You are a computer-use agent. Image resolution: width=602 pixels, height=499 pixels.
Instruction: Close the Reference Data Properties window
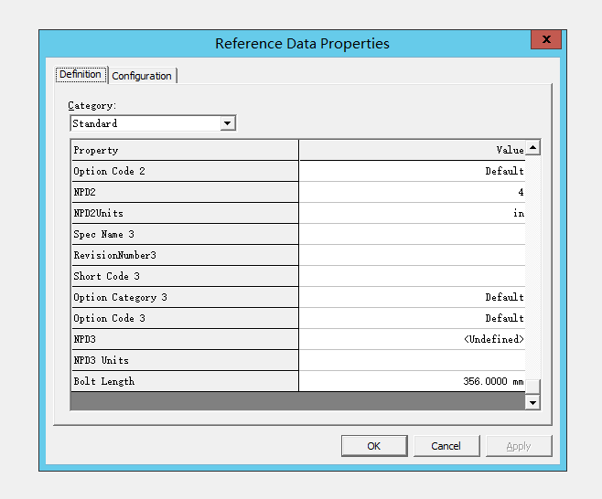coord(546,39)
